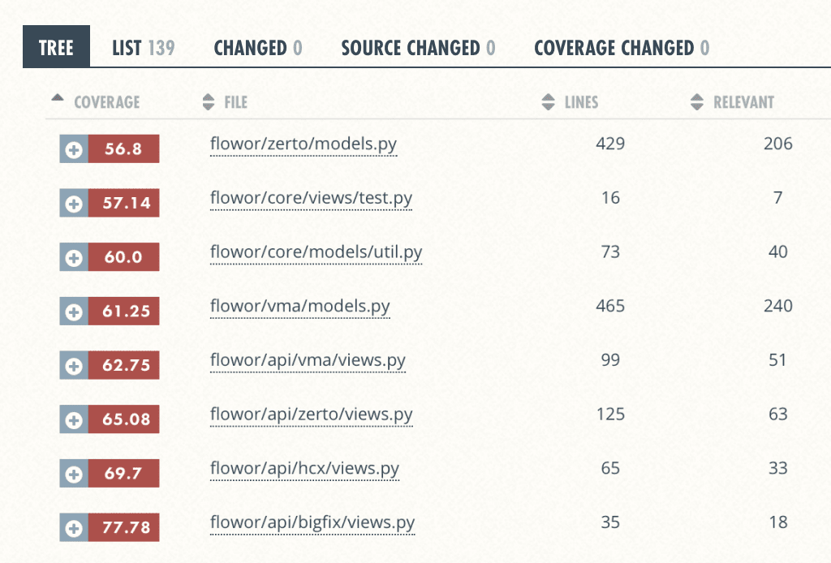Expand plus icon for 57.14 coverage row

74,203
